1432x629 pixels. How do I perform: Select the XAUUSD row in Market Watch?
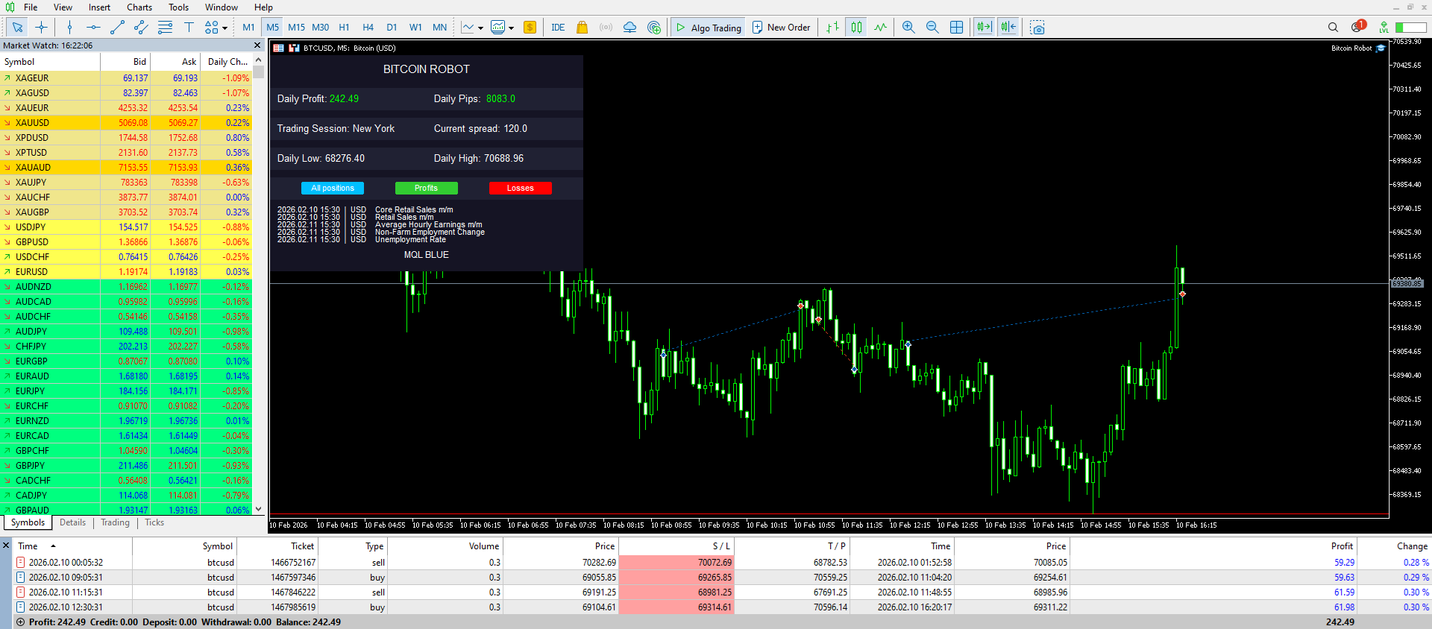click(126, 123)
